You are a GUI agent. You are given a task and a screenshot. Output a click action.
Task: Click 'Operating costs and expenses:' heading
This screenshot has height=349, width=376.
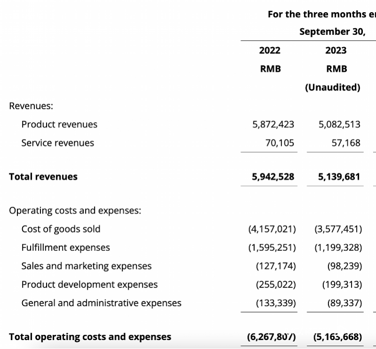[75, 210]
